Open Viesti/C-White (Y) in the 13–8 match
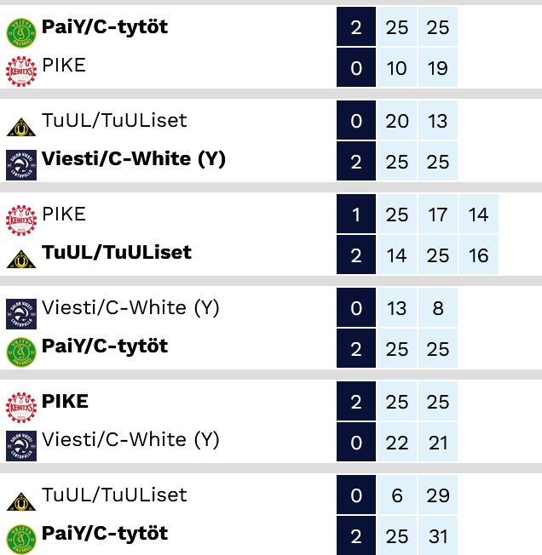 pos(130,308)
